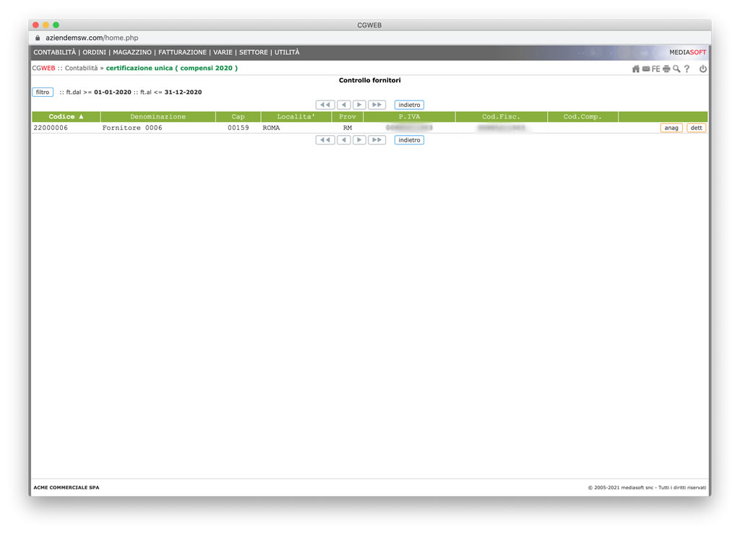Go to next page, top navigator
Screen dimensions: 740x534
click(359, 105)
